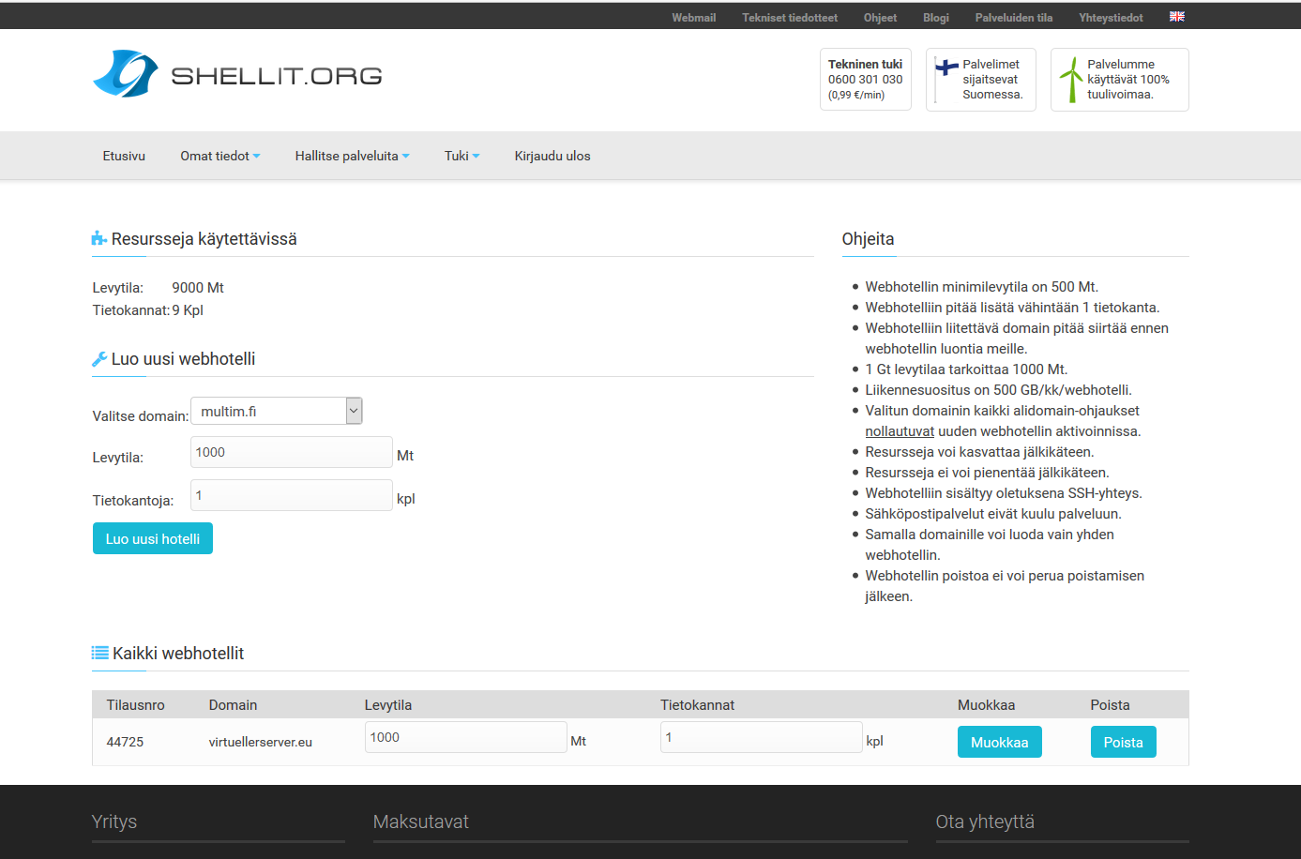This screenshot has width=1301, height=859.
Task: Go to Etusivu
Action: [123, 156]
